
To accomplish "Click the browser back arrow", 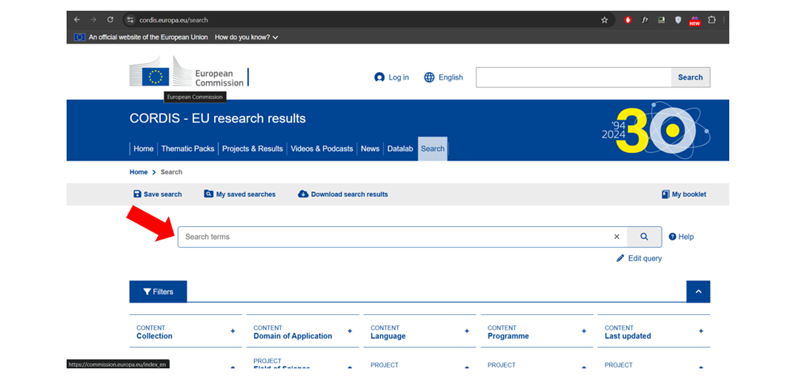I will coord(77,20).
